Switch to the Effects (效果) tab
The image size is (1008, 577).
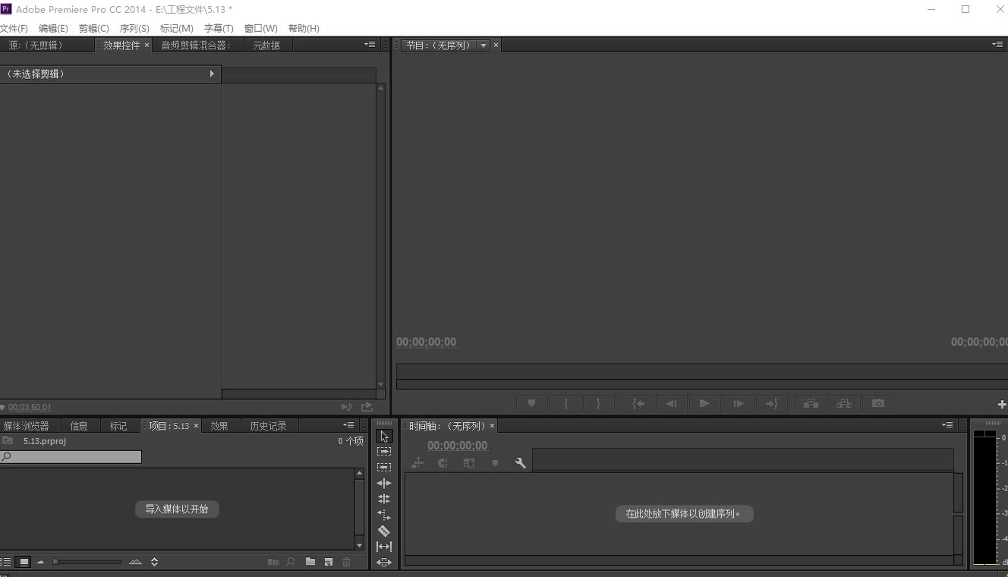(219, 426)
